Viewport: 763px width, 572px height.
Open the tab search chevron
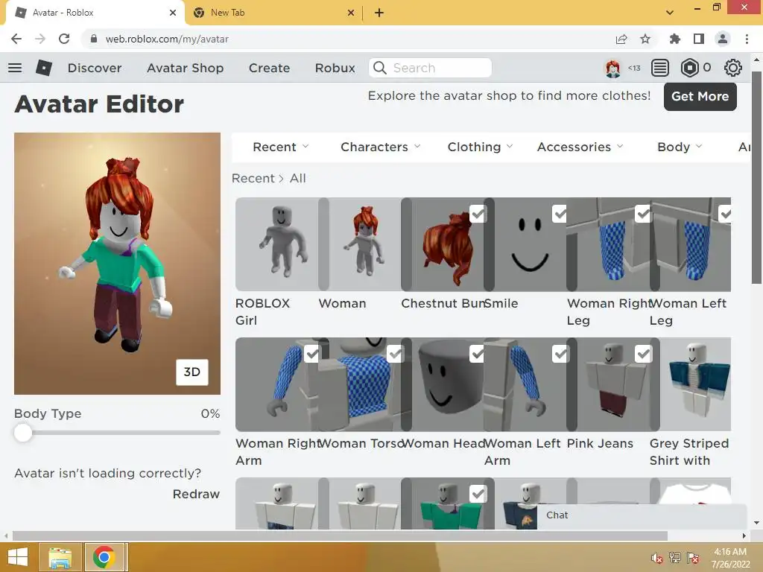(x=670, y=13)
